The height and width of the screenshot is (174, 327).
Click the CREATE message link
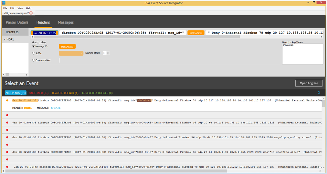(56, 108)
